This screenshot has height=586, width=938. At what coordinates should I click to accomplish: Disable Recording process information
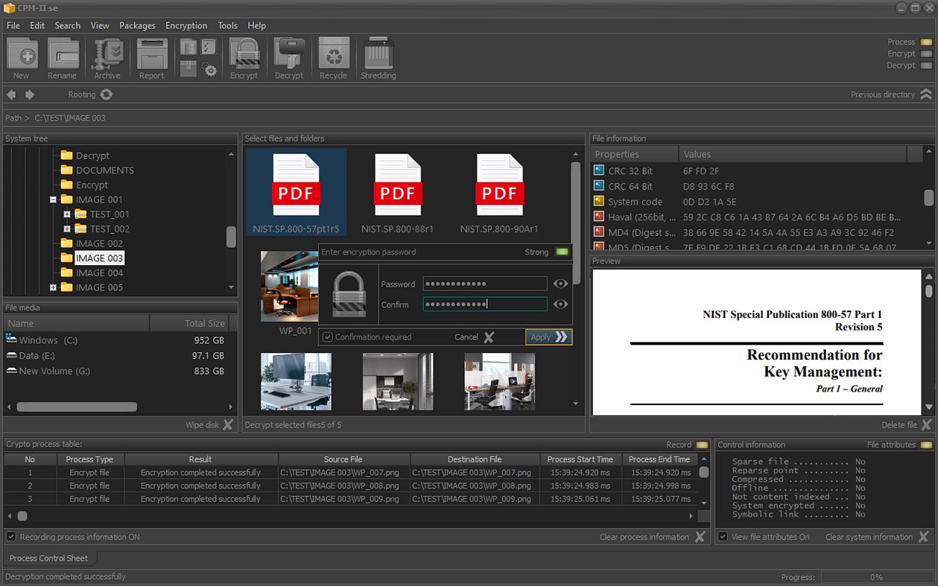(x=11, y=536)
